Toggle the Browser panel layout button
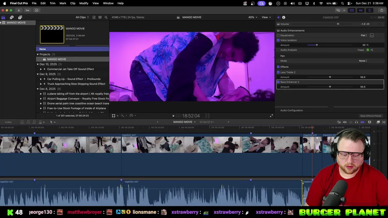The width and height of the screenshot is (388, 218). click(x=352, y=10)
